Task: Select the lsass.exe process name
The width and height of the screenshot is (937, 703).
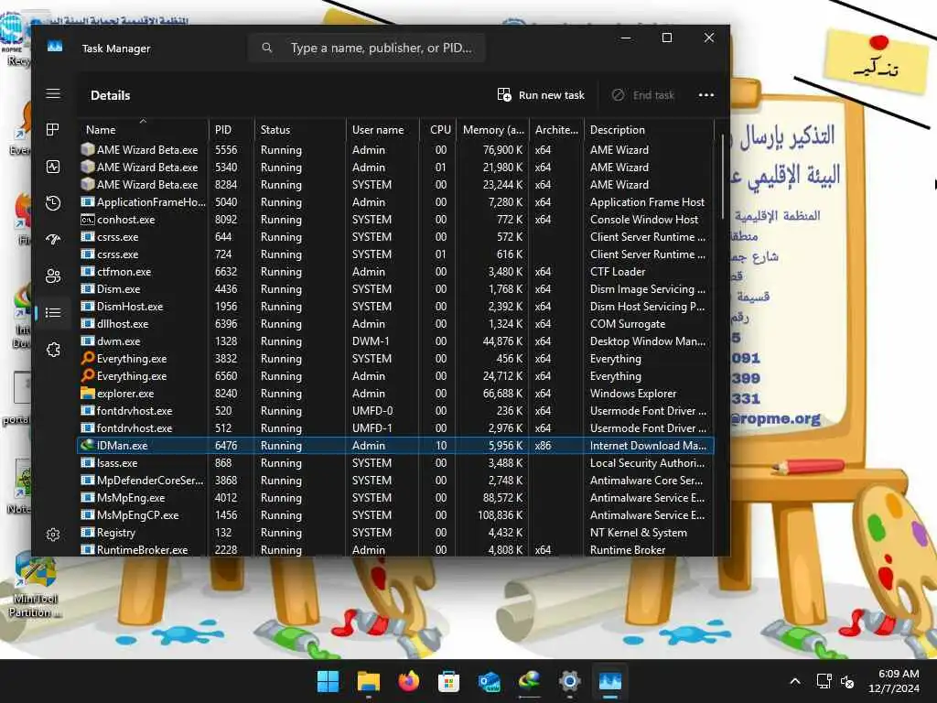Action: [117, 462]
